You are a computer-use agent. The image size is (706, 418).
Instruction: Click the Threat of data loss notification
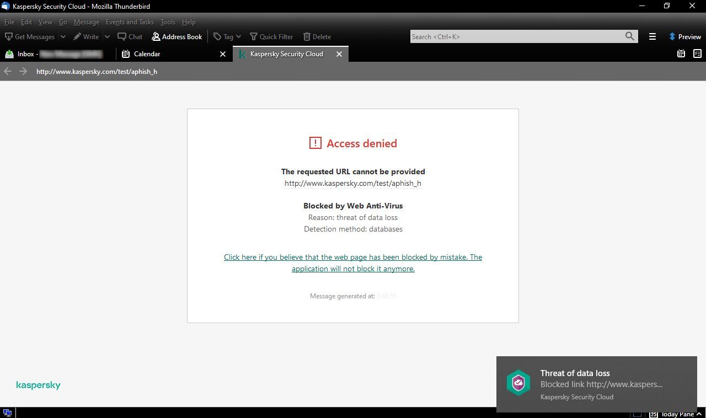tap(597, 384)
